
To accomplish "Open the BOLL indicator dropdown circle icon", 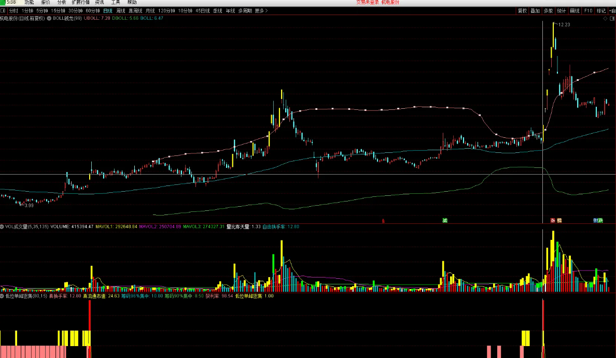I will coord(49,18).
